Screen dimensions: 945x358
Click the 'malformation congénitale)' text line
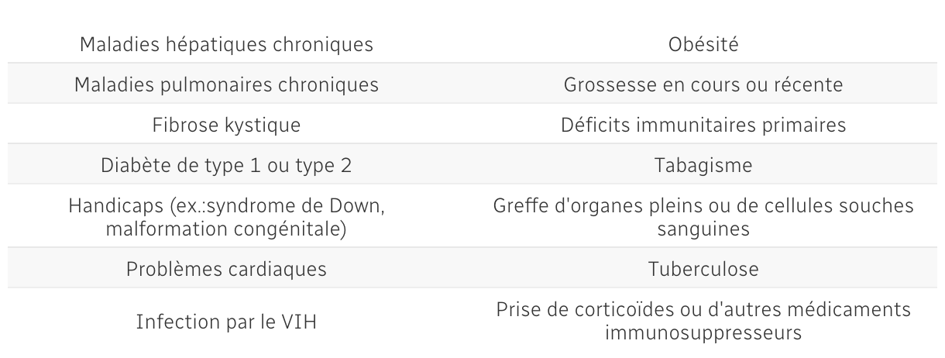click(226, 226)
